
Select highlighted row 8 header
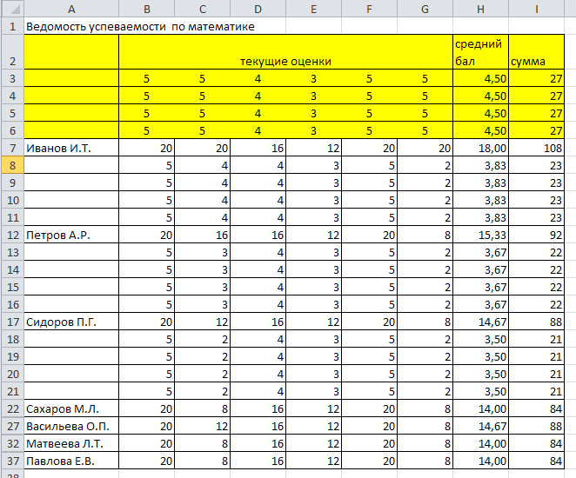click(x=13, y=165)
